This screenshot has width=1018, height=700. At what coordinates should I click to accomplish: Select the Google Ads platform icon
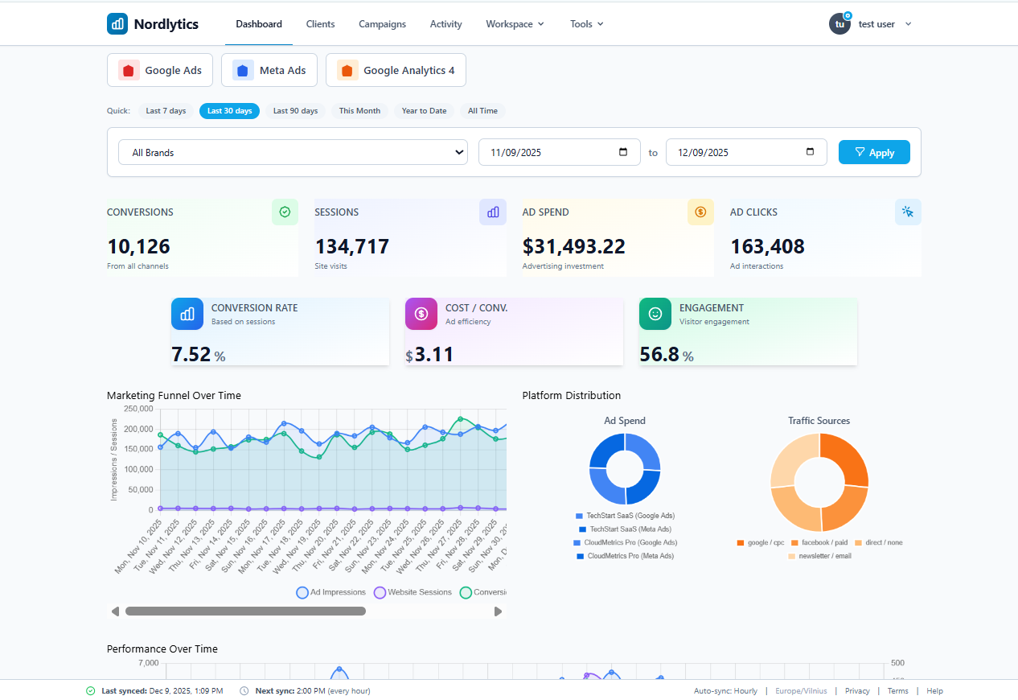[x=128, y=70]
